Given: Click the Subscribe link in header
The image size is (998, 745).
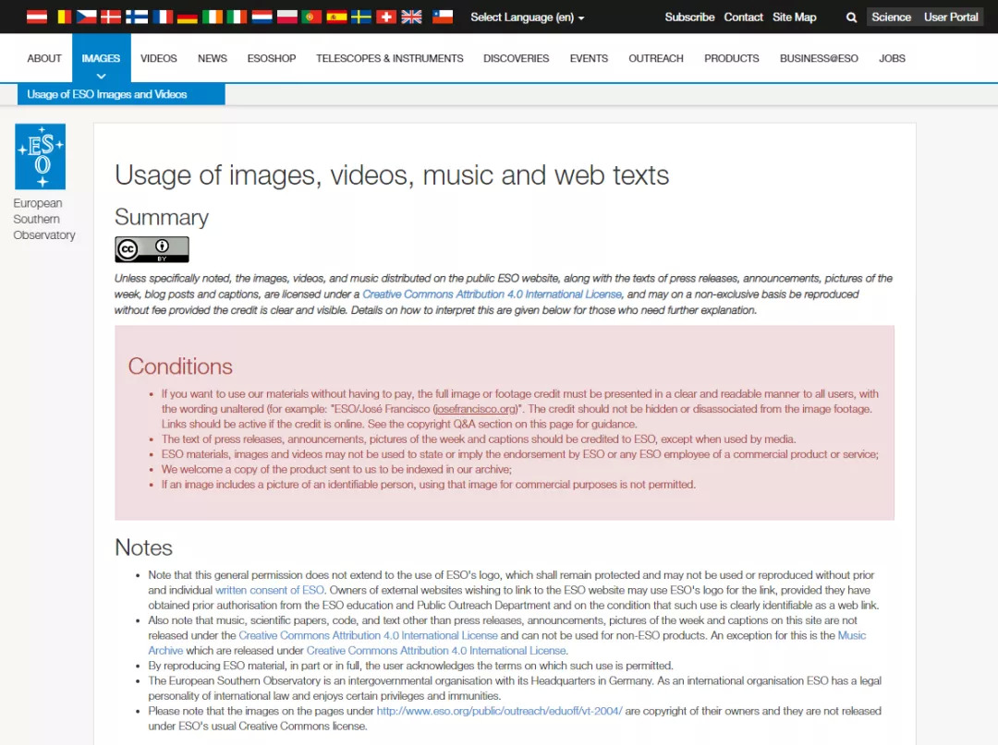Looking at the screenshot, I should (689, 18).
